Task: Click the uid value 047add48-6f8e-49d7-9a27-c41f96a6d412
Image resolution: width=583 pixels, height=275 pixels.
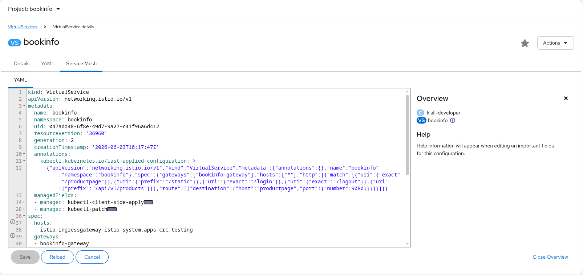Action: tap(104, 126)
